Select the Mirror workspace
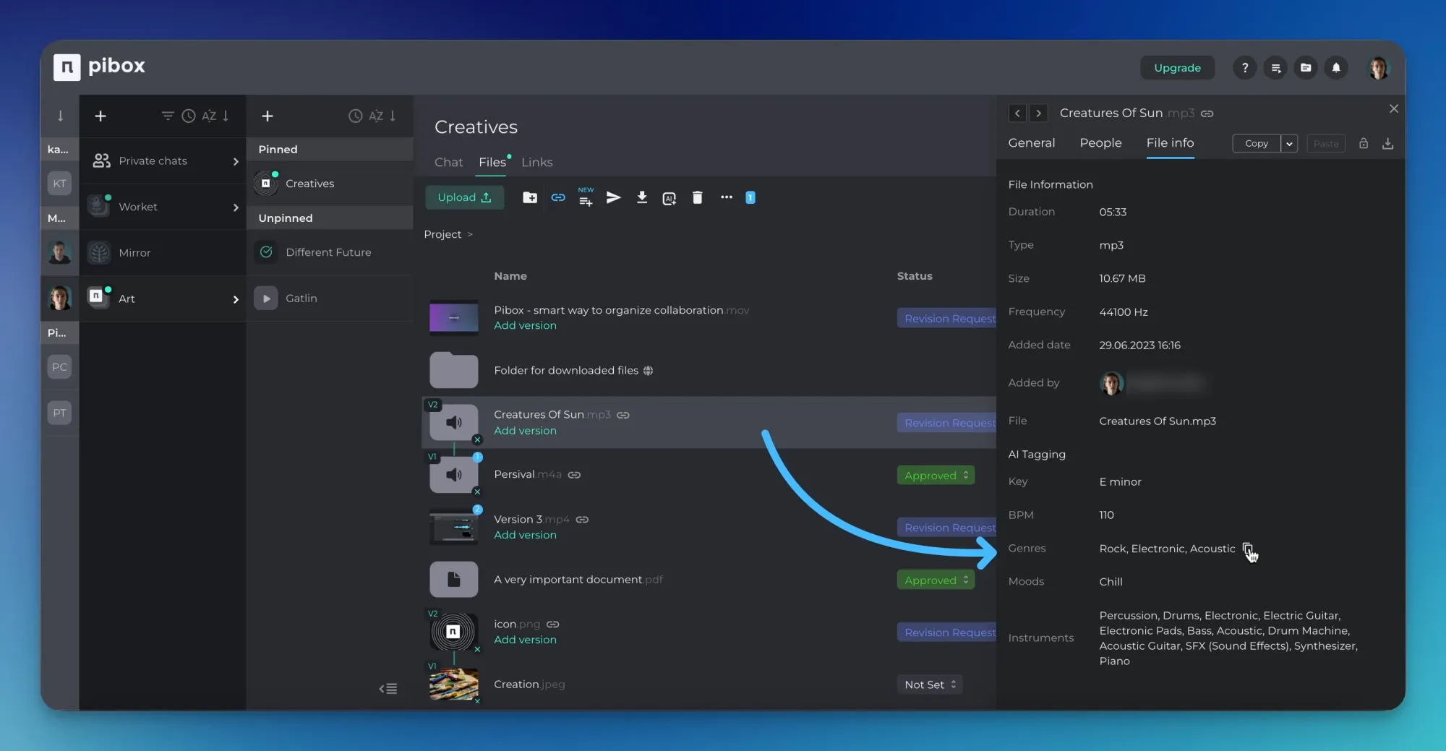Viewport: 1446px width, 751px height. click(163, 252)
